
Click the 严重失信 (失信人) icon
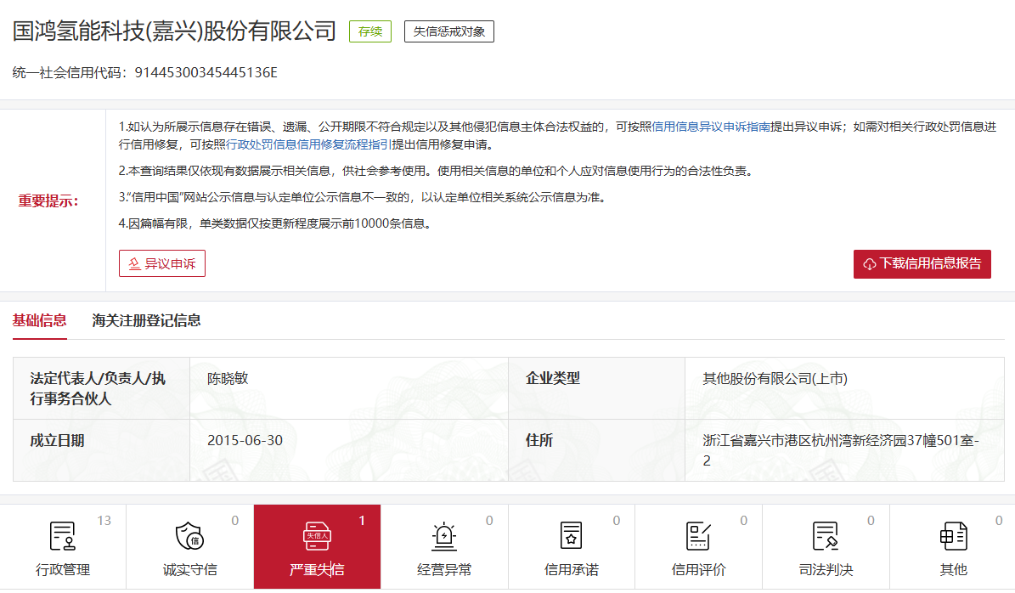317,538
